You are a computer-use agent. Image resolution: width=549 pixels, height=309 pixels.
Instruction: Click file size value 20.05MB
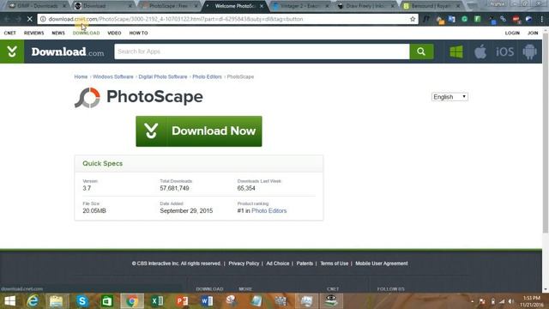click(94, 210)
